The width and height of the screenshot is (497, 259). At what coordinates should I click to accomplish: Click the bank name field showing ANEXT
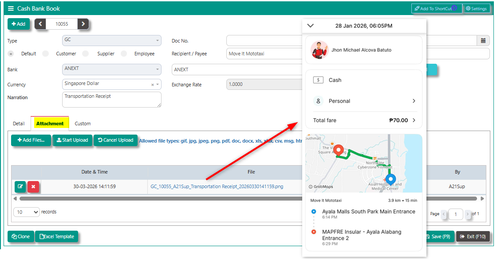click(x=237, y=70)
